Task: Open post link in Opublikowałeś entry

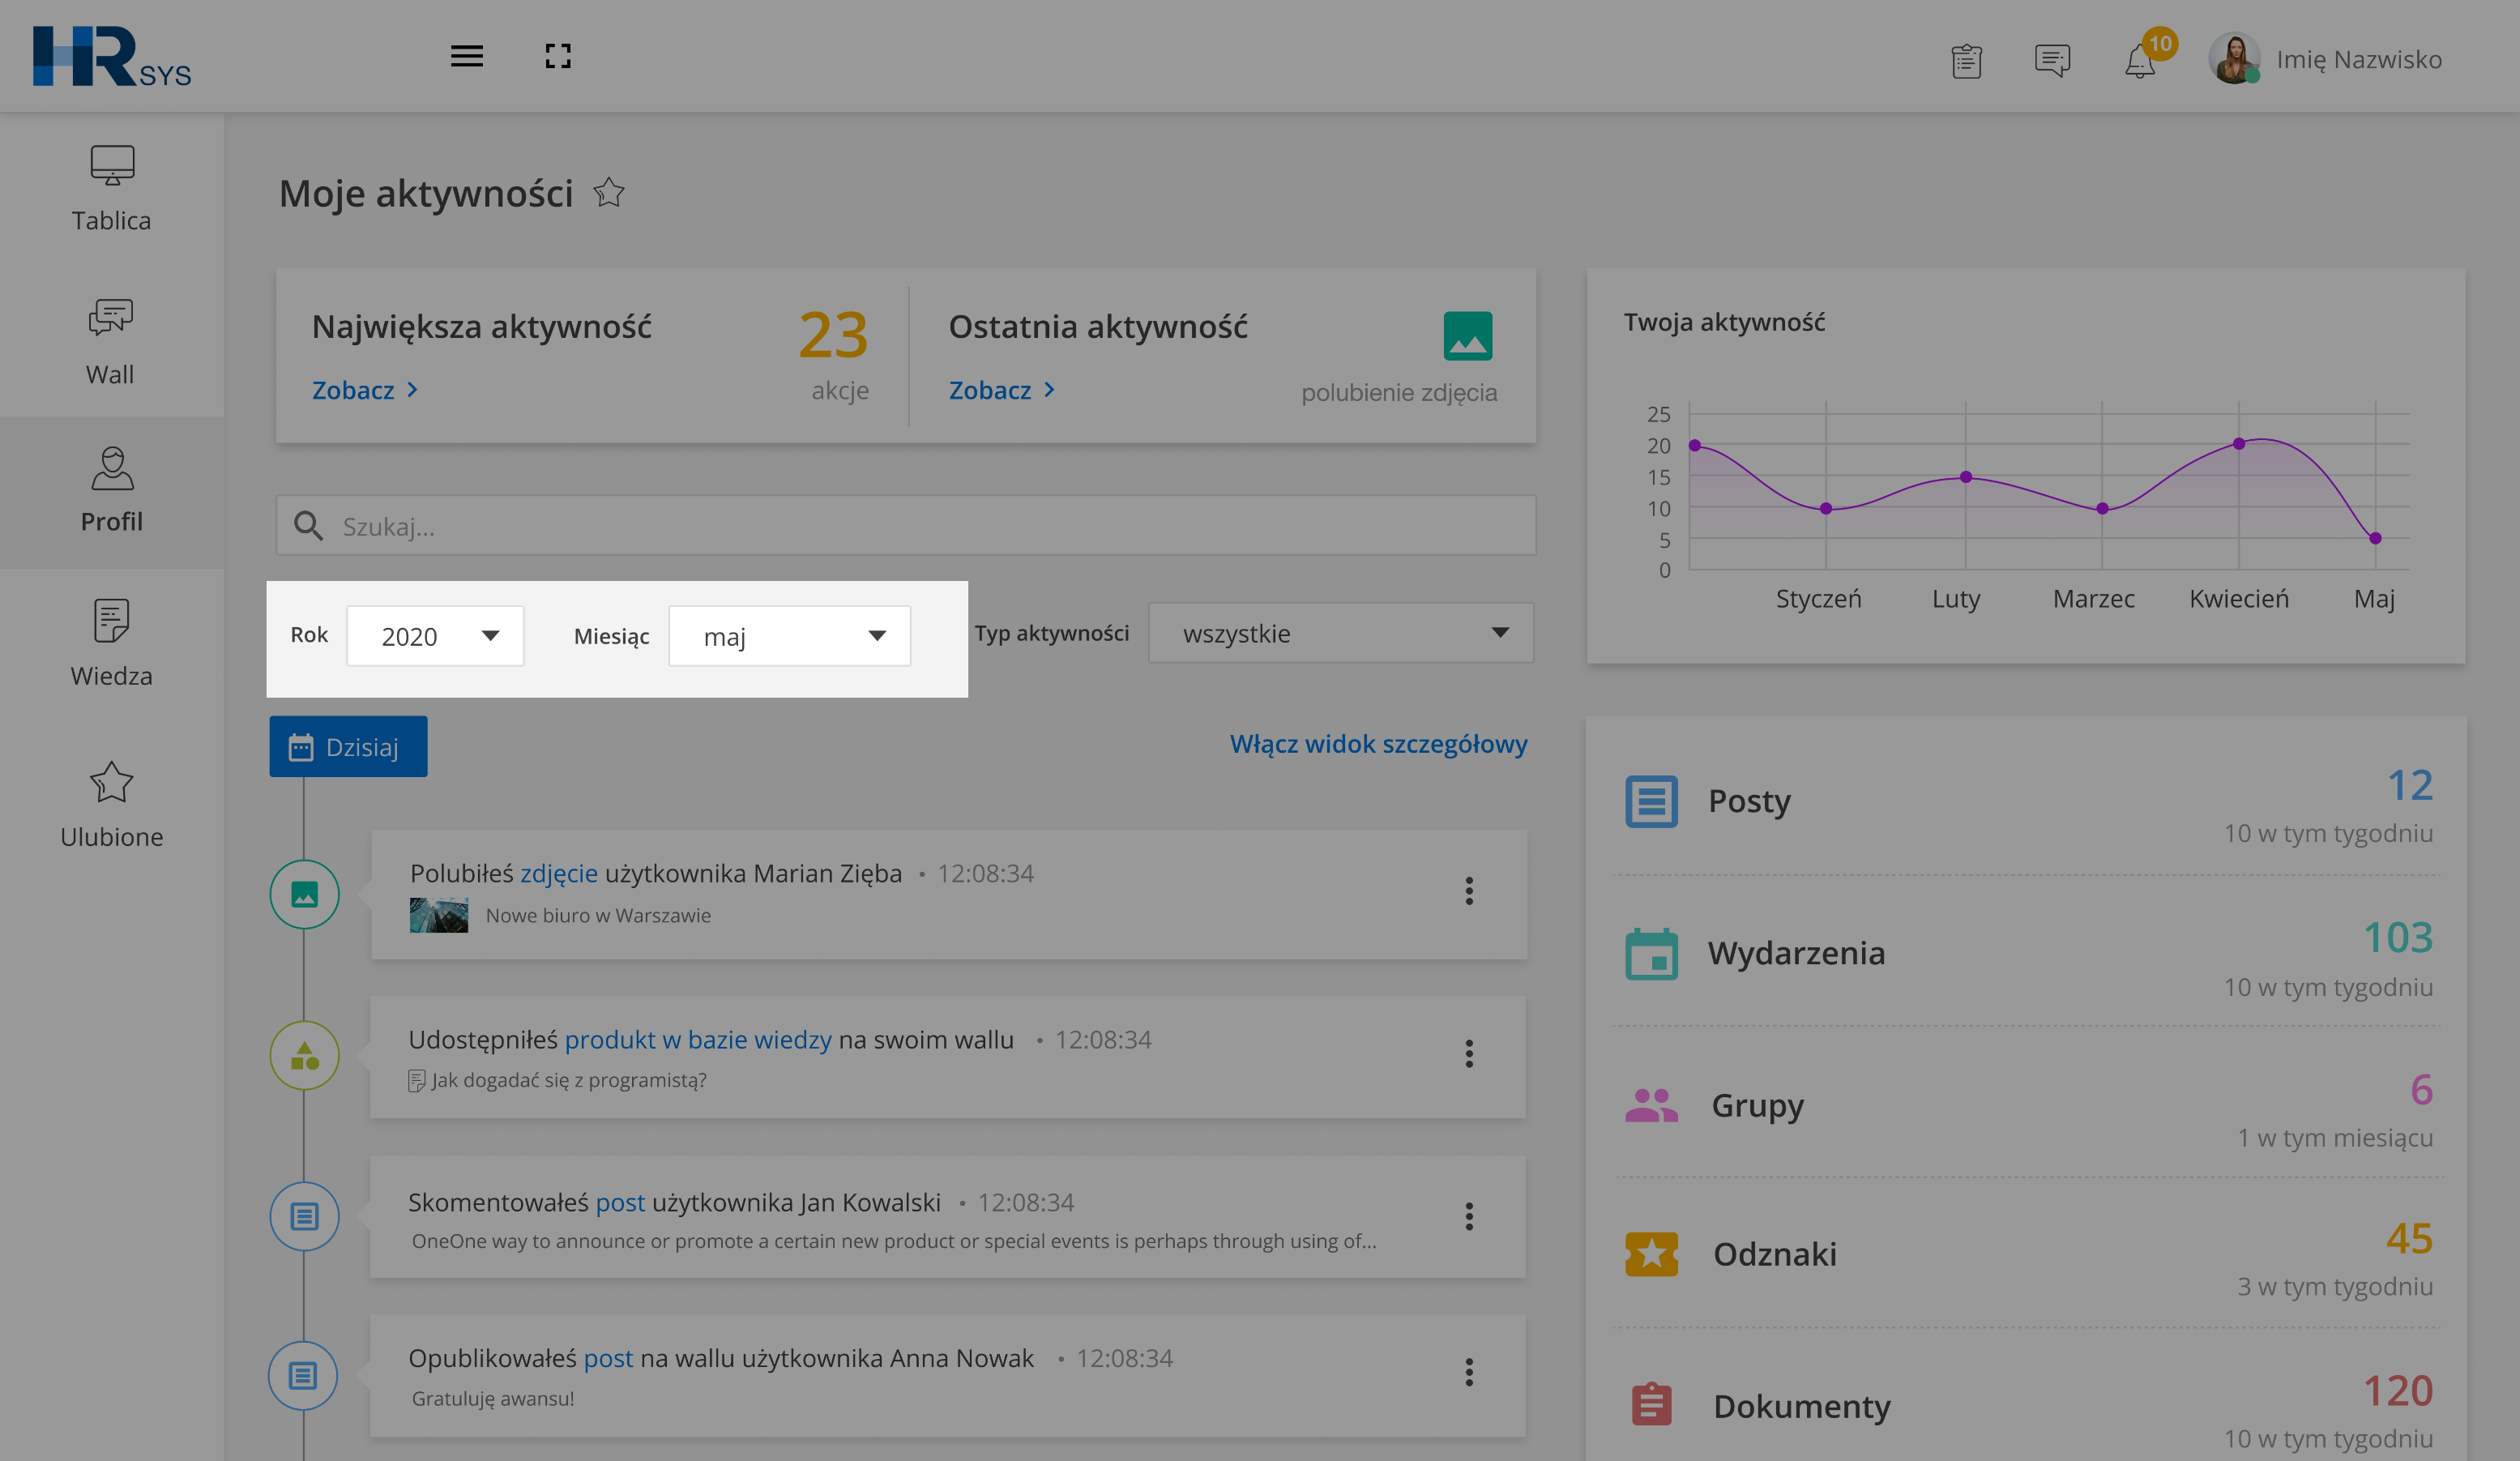Action: (x=608, y=1358)
